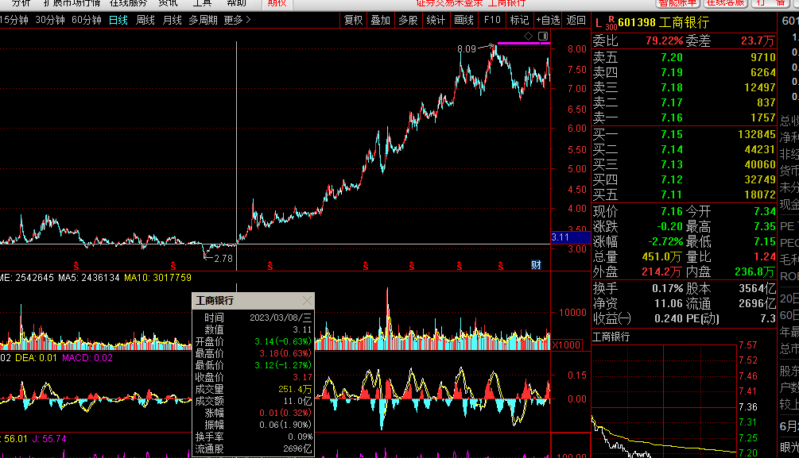Click the diamond icon above the chart
Viewport: 799px width, 458px height.
pyautogui.click(x=529, y=36)
